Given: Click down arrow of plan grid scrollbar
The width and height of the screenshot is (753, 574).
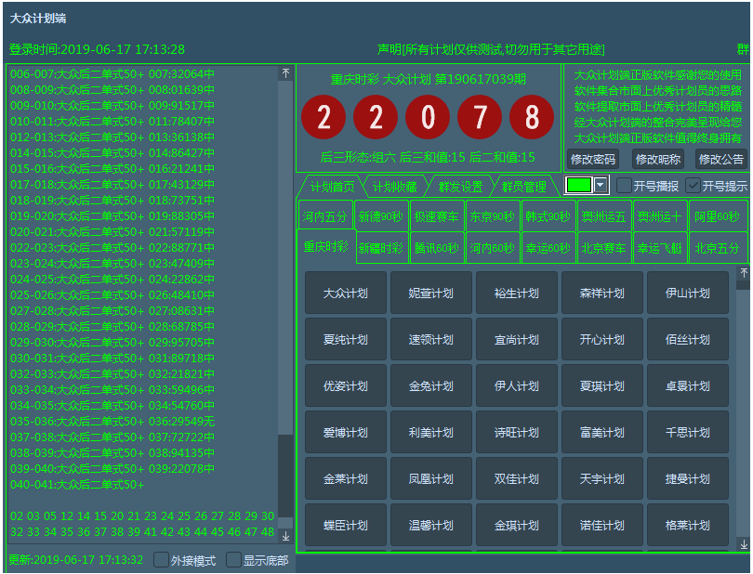Looking at the screenshot, I should (x=743, y=543).
